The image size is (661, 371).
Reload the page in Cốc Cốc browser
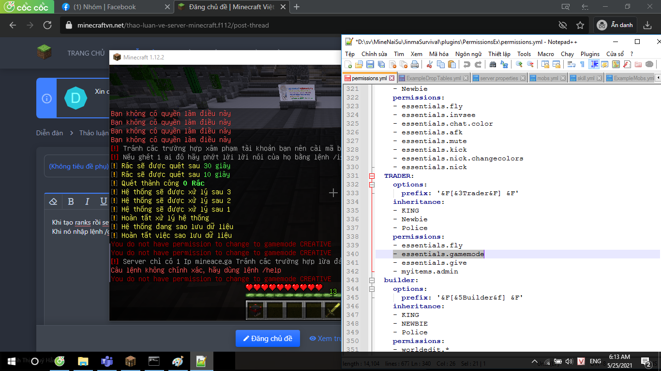tap(47, 25)
